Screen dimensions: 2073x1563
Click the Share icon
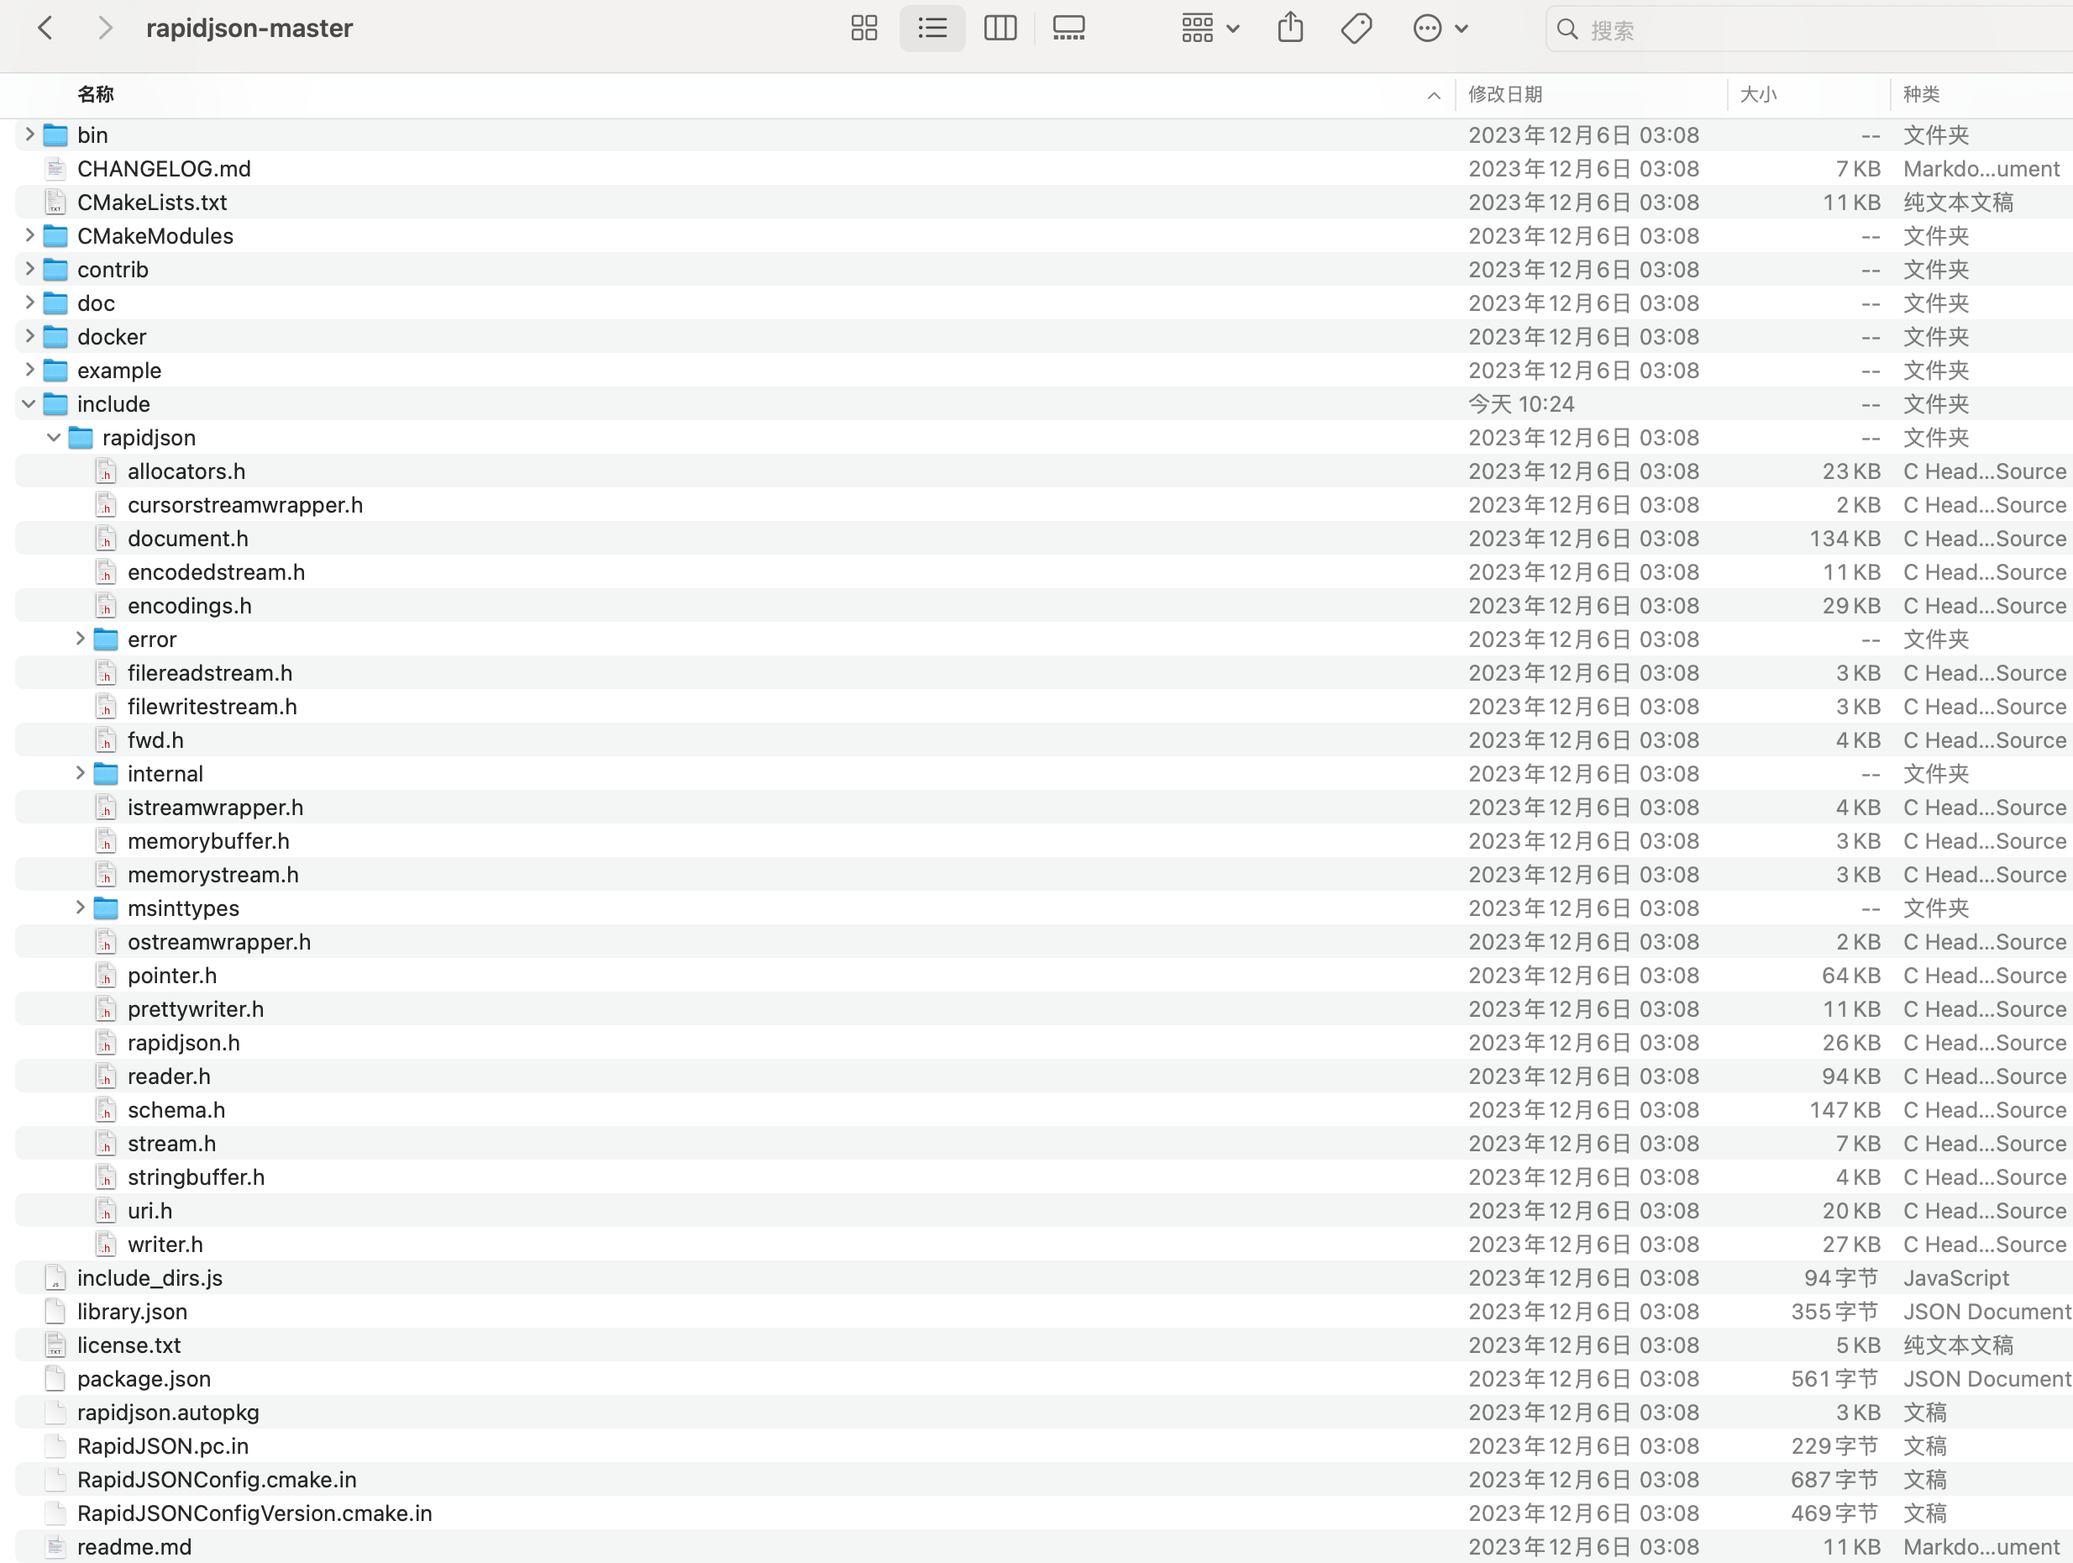[x=1289, y=28]
